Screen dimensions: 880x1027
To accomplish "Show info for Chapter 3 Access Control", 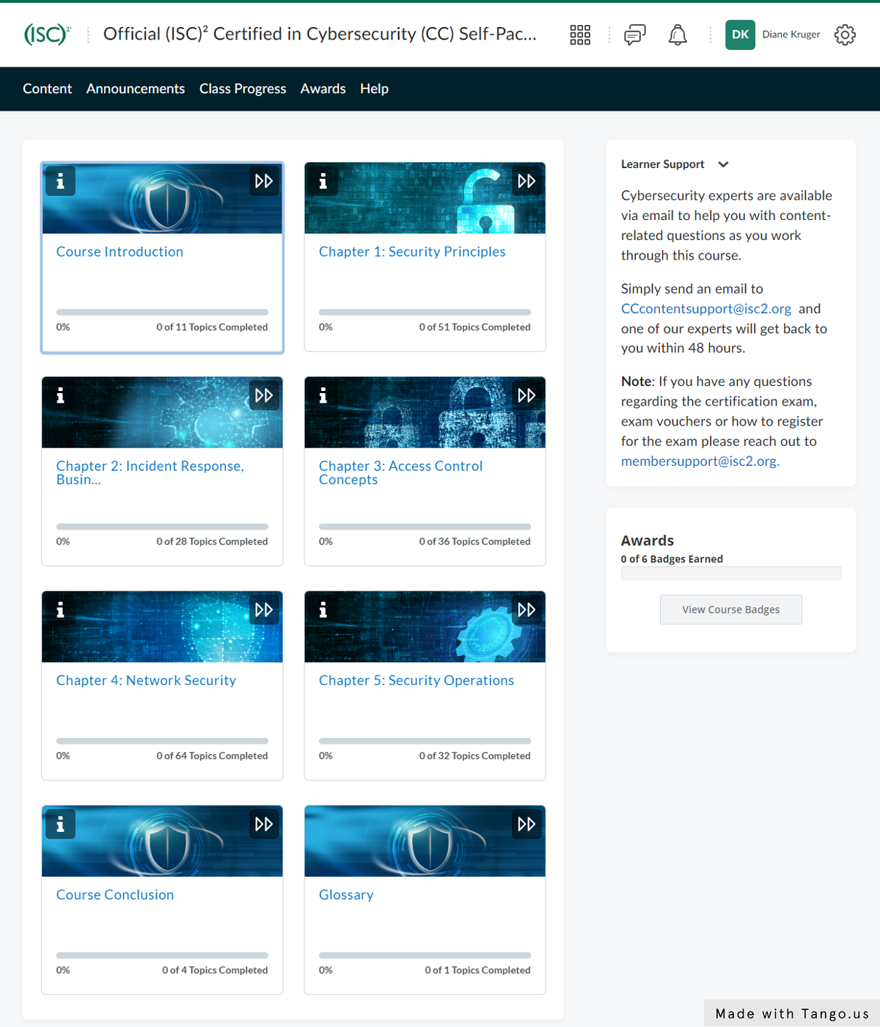I will click(x=323, y=395).
